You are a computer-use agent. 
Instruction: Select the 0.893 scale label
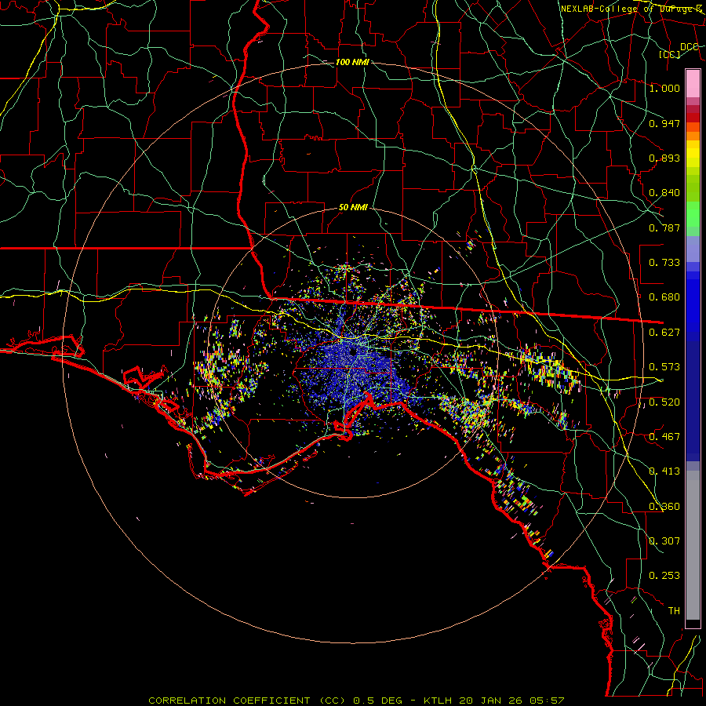[x=664, y=158]
